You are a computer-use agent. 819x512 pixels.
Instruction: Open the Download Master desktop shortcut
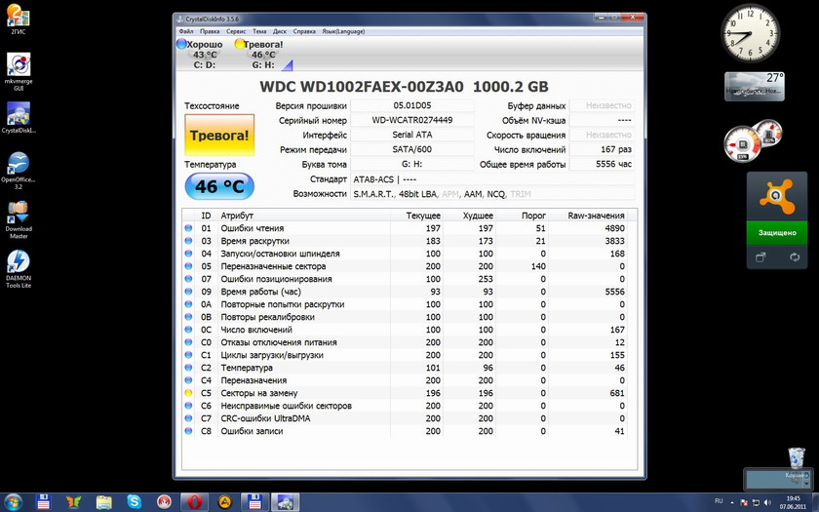[x=19, y=220]
